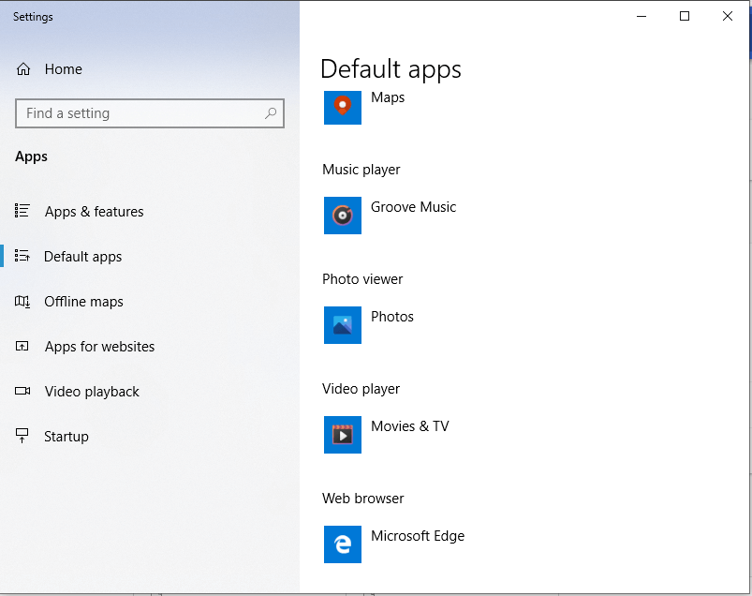
Task: Click the Video player heading text
Action: tap(361, 389)
